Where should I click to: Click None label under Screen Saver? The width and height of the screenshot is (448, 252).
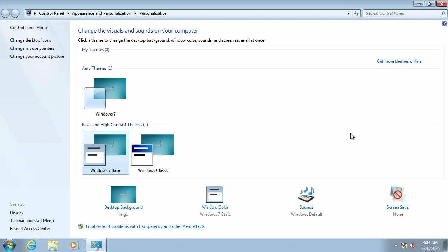click(398, 214)
